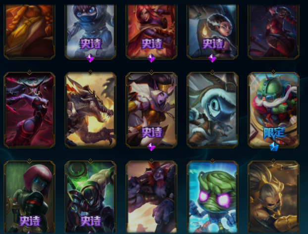Choose the girl holding a candle skin
Image resolution: width=308 pixels, height=234 pixels.
pyautogui.click(x=212, y=32)
